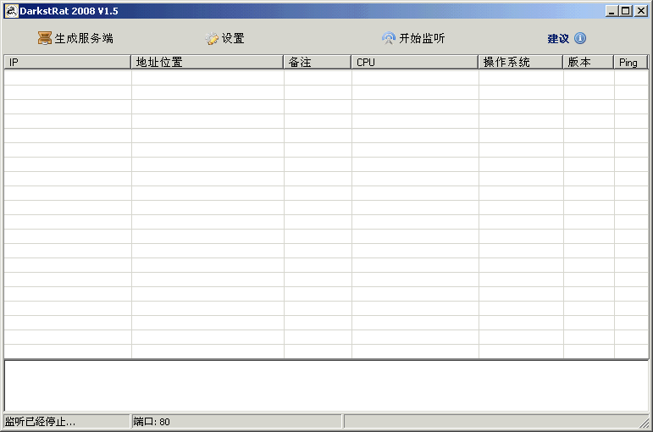The width and height of the screenshot is (653, 432).
Task: Click the blue info icon beside 建议
Action: tap(580, 39)
